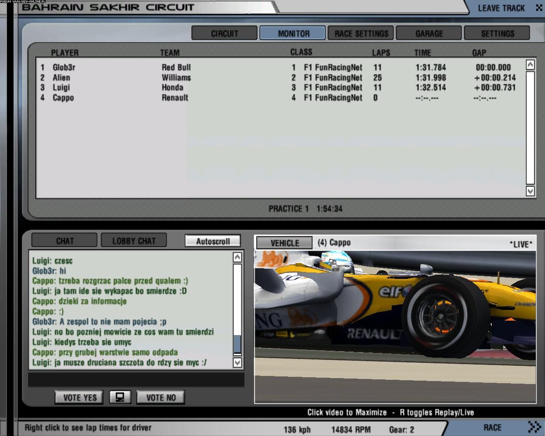The image size is (545, 436).
Task: Click the standings list scroll-up arrow
Action: pos(530,65)
